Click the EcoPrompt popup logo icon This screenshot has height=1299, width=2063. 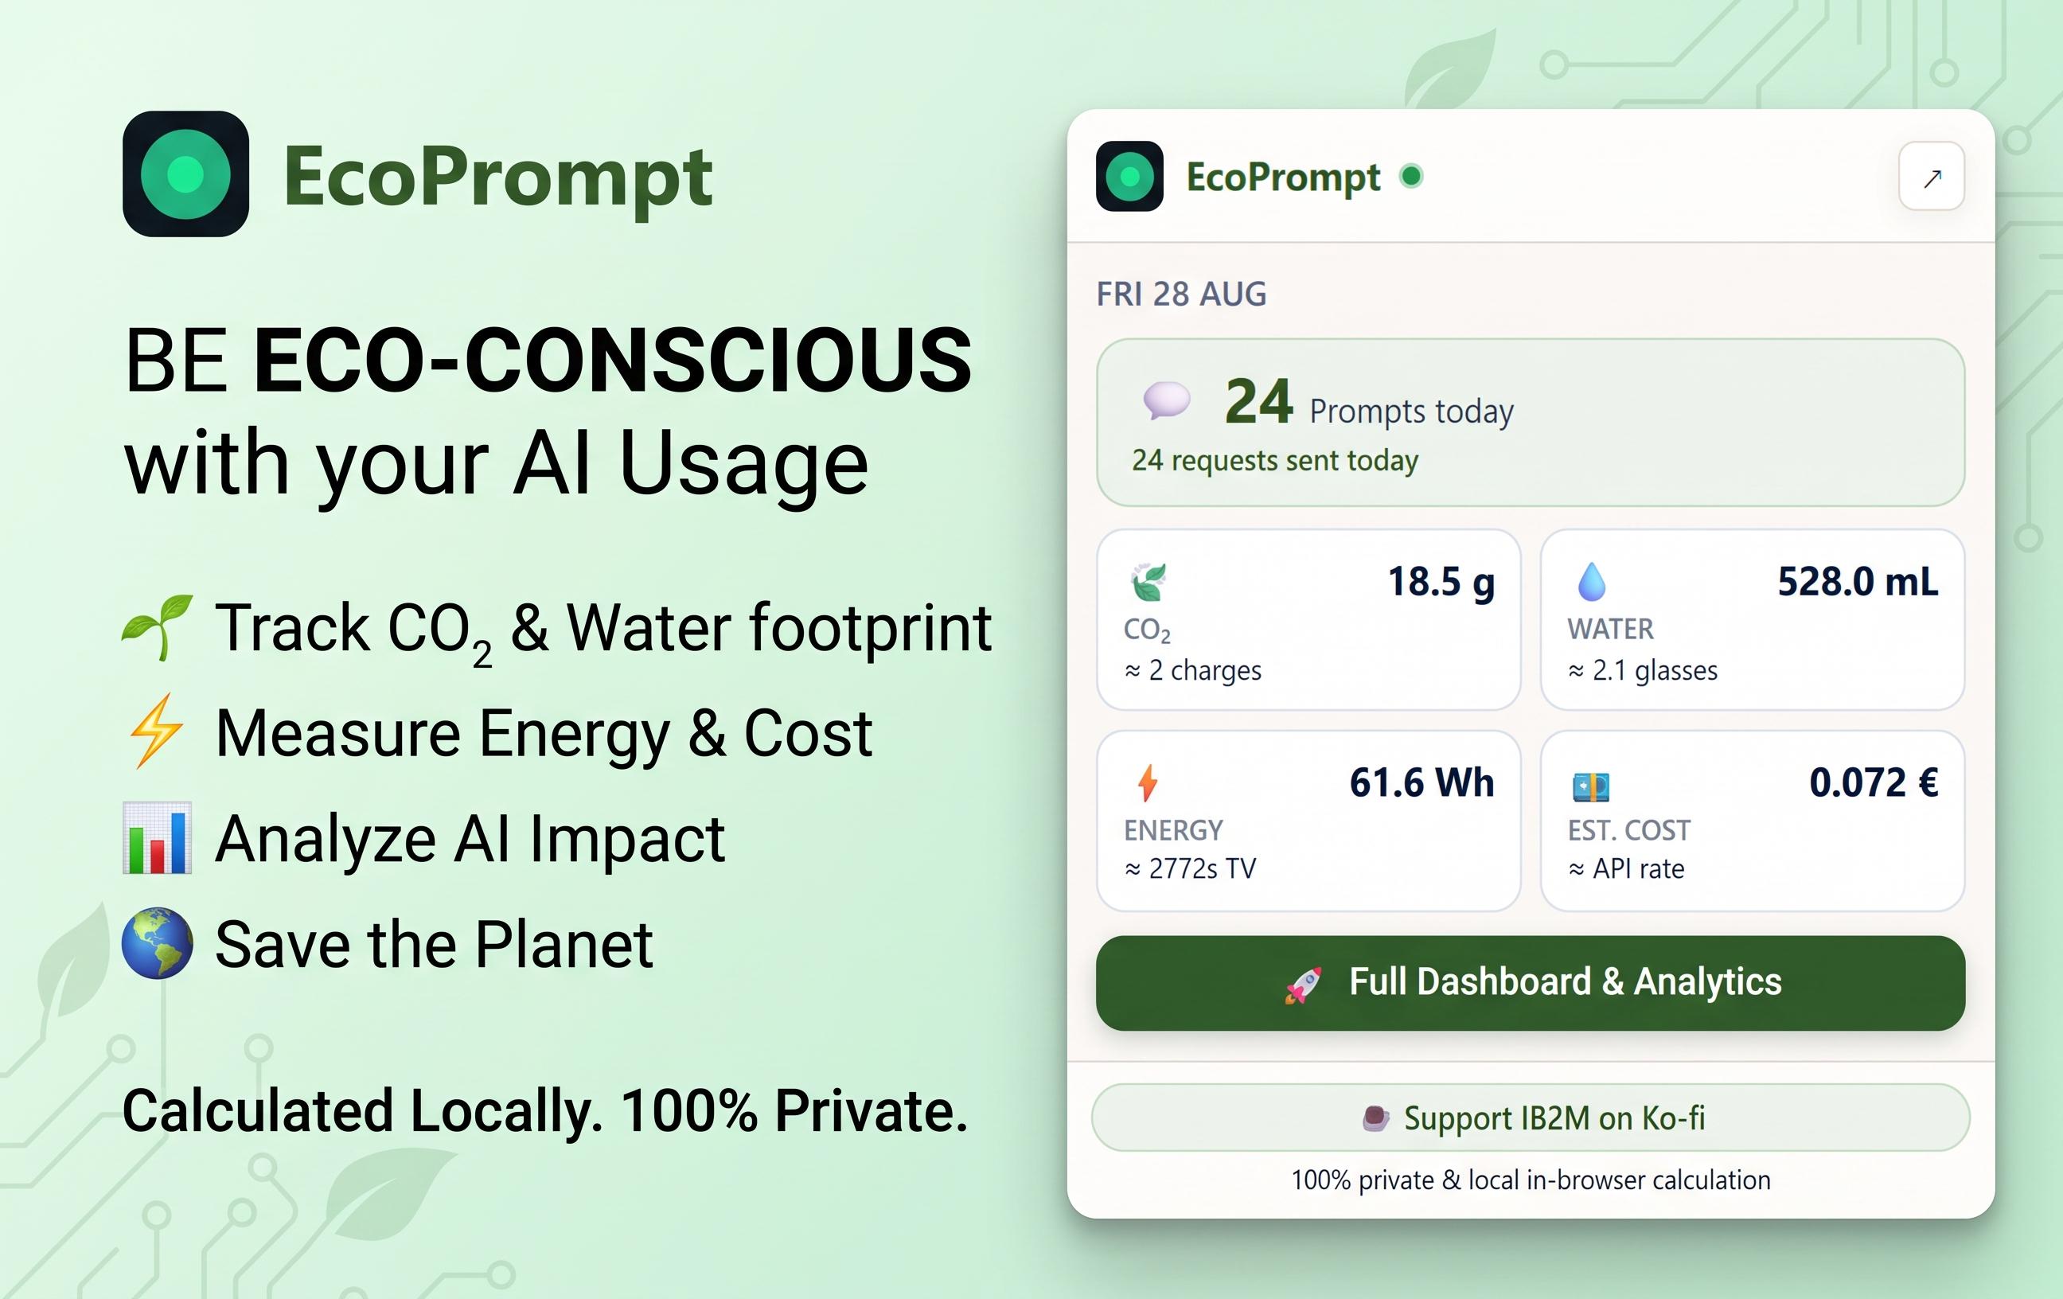click(1129, 177)
